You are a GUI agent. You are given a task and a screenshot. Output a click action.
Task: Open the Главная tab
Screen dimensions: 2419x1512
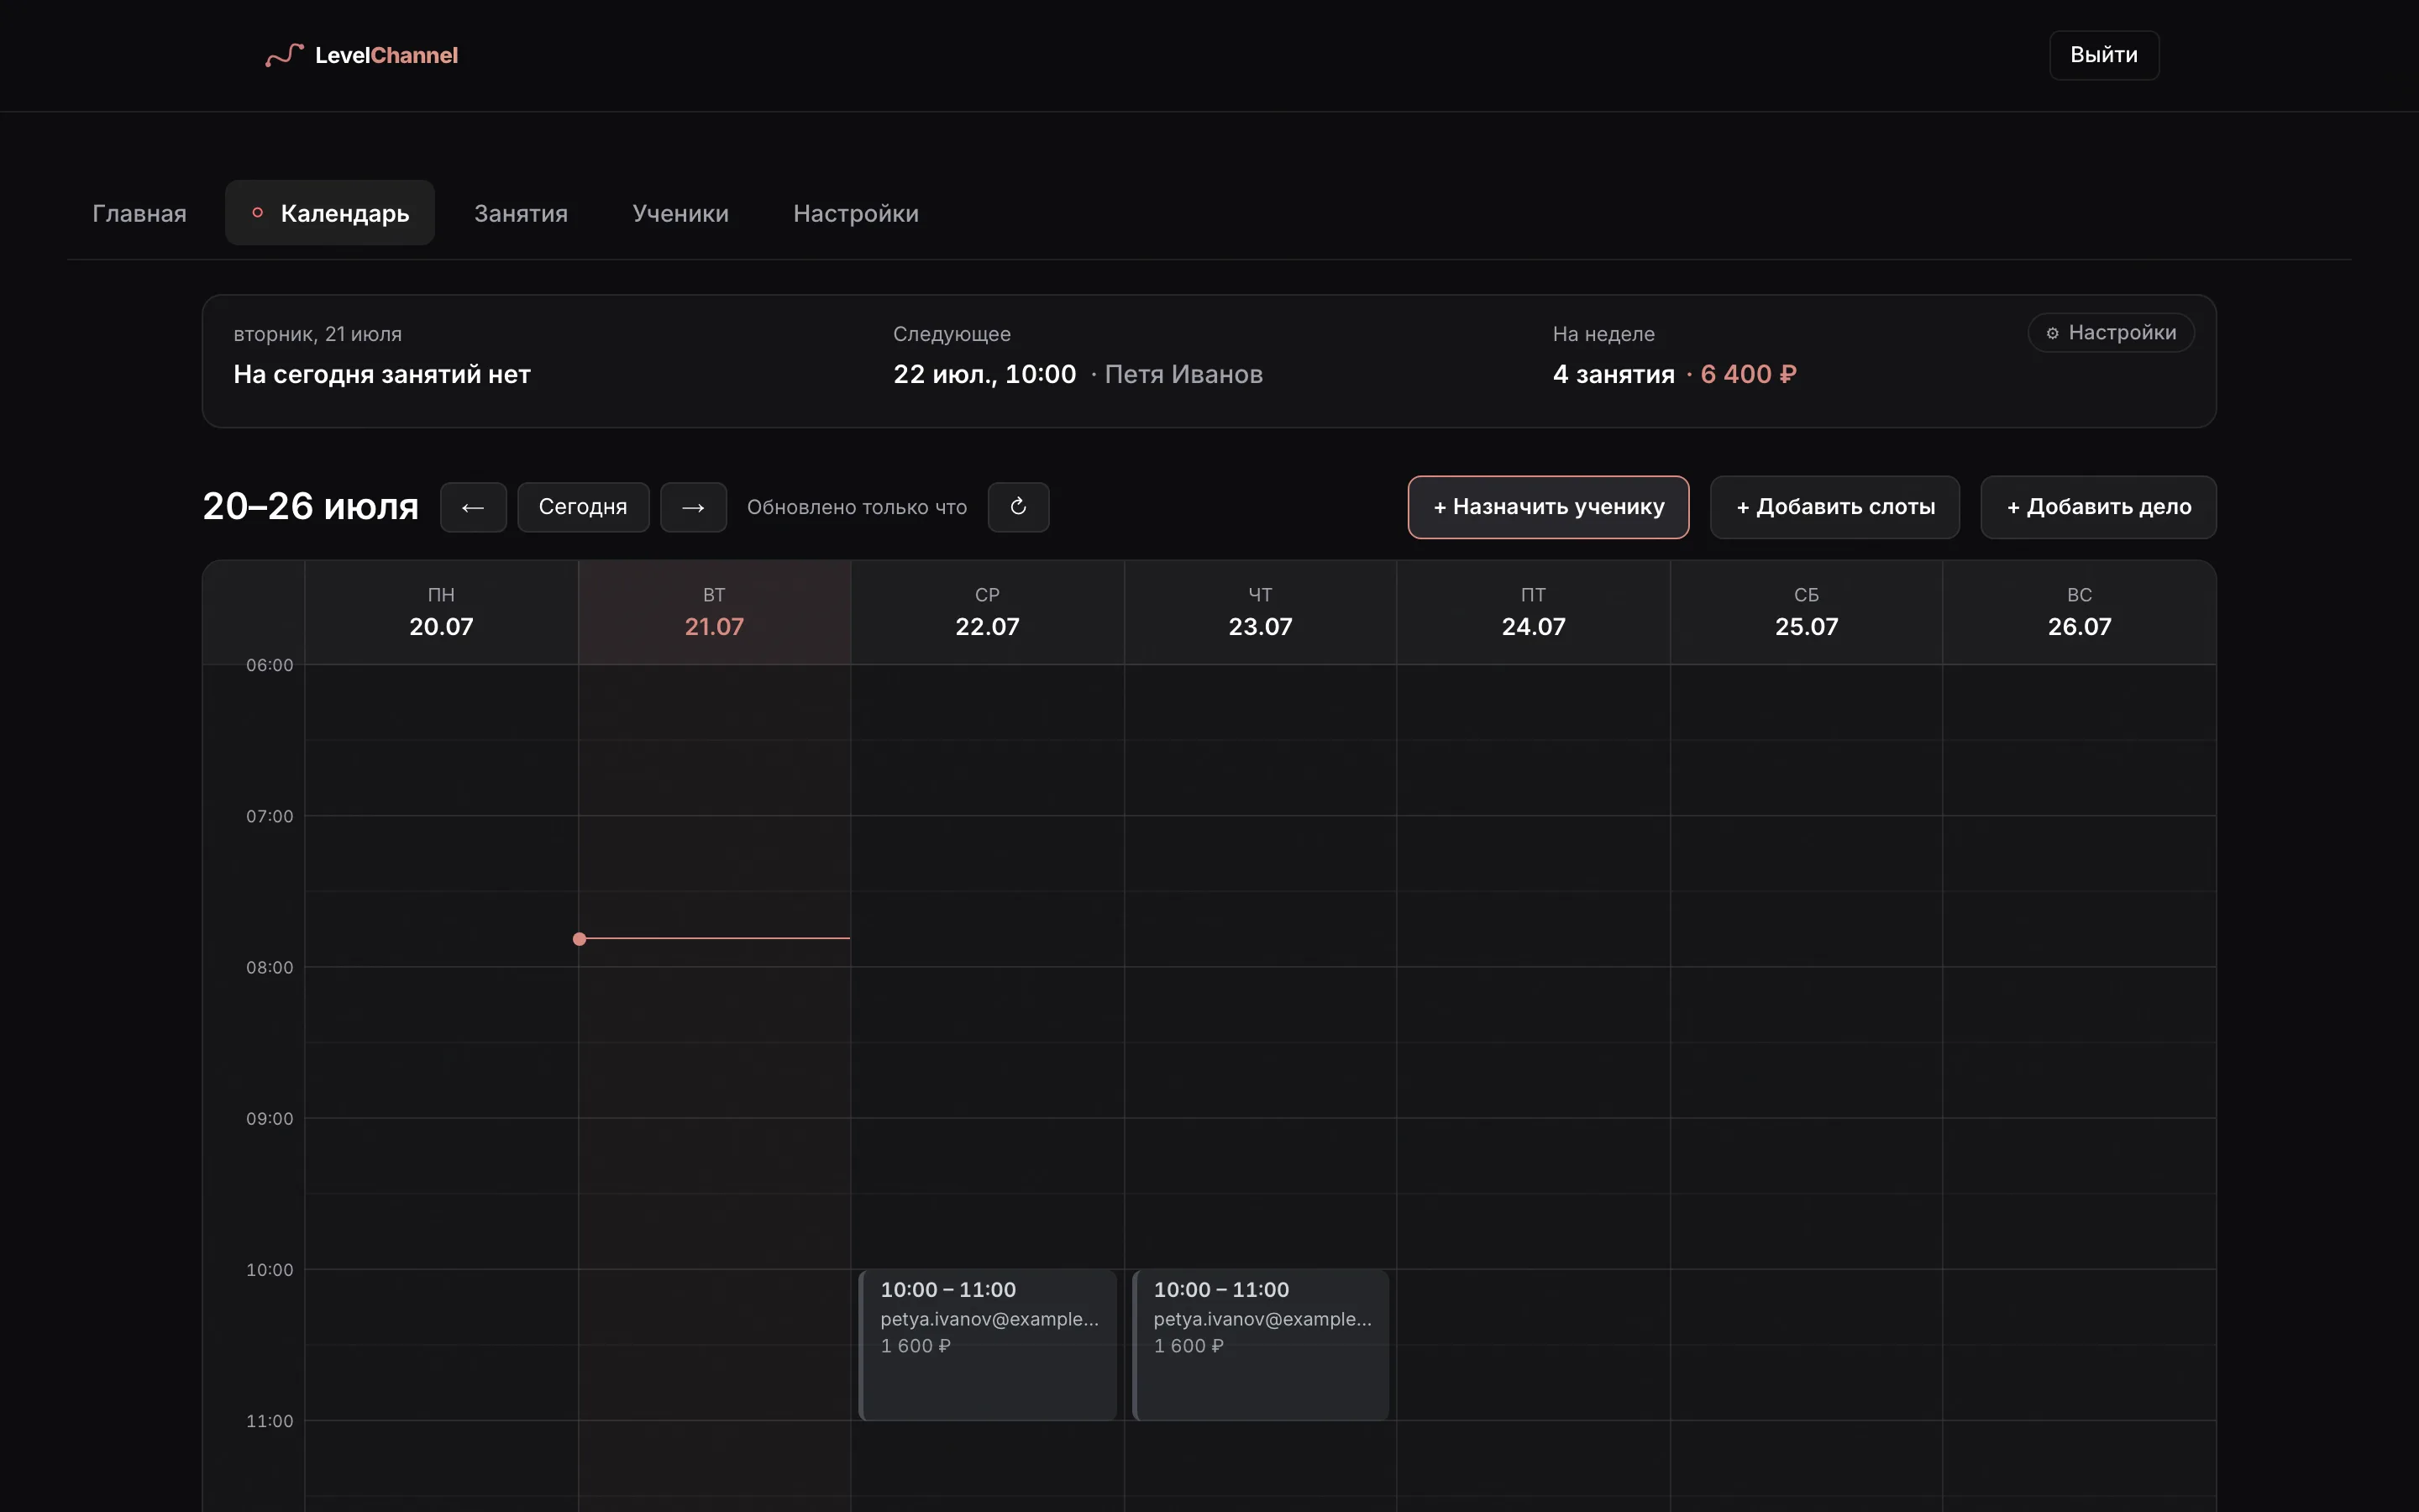(x=140, y=213)
